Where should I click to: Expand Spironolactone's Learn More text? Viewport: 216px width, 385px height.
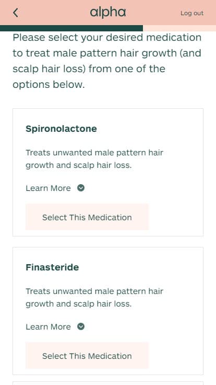point(48,188)
